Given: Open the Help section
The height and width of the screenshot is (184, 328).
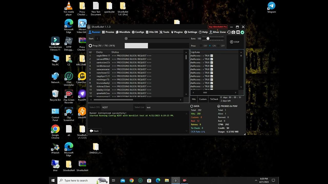Looking at the screenshot, I should coord(203,32).
